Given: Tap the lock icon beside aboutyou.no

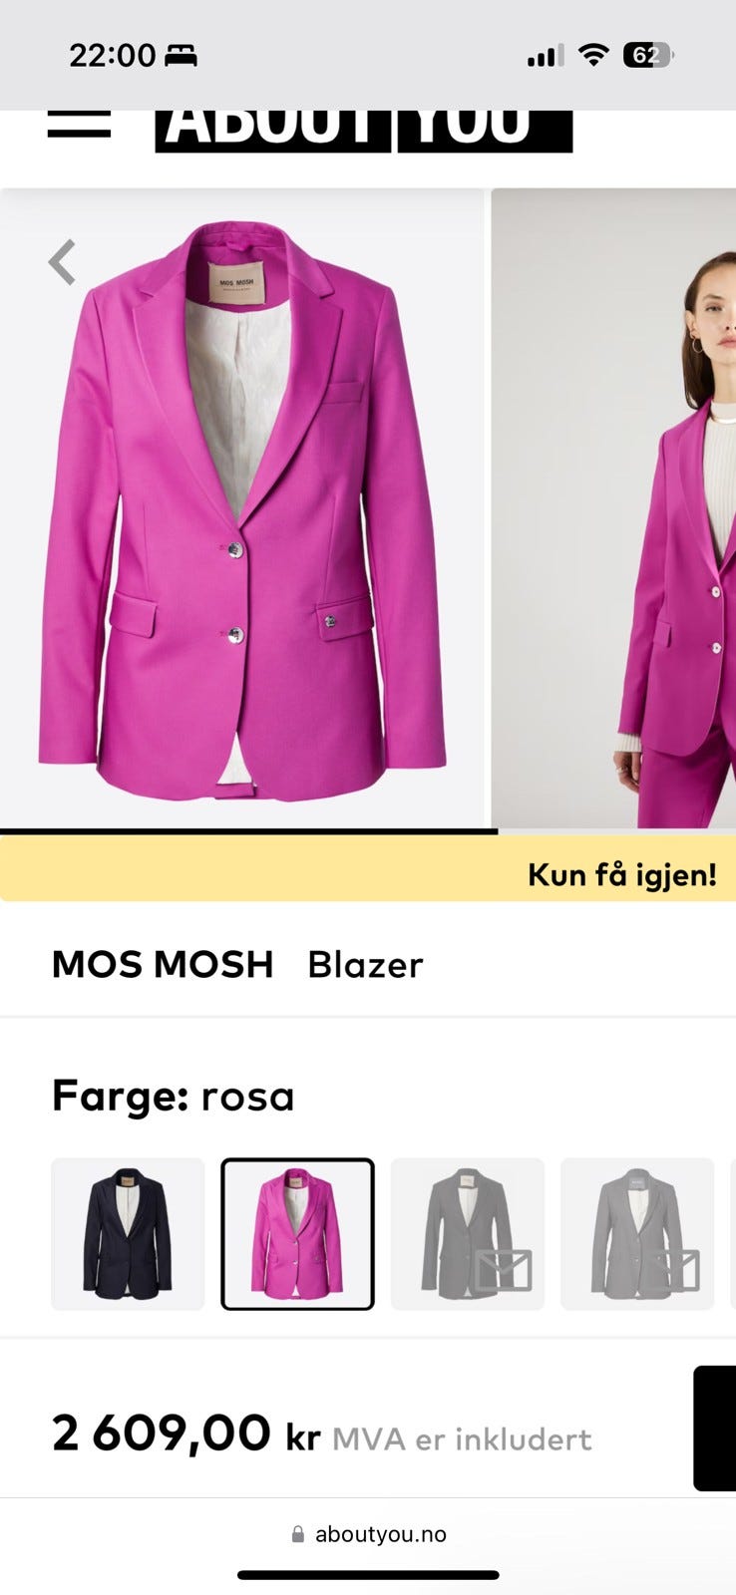Looking at the screenshot, I should (297, 1534).
